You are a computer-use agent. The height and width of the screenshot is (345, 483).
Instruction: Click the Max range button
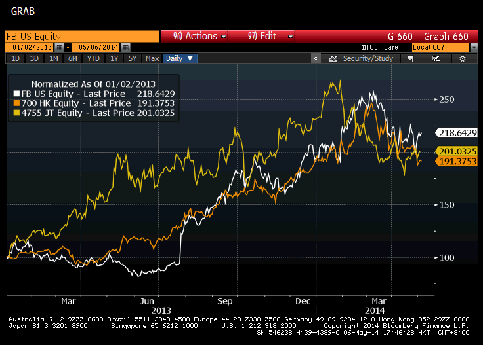point(152,58)
